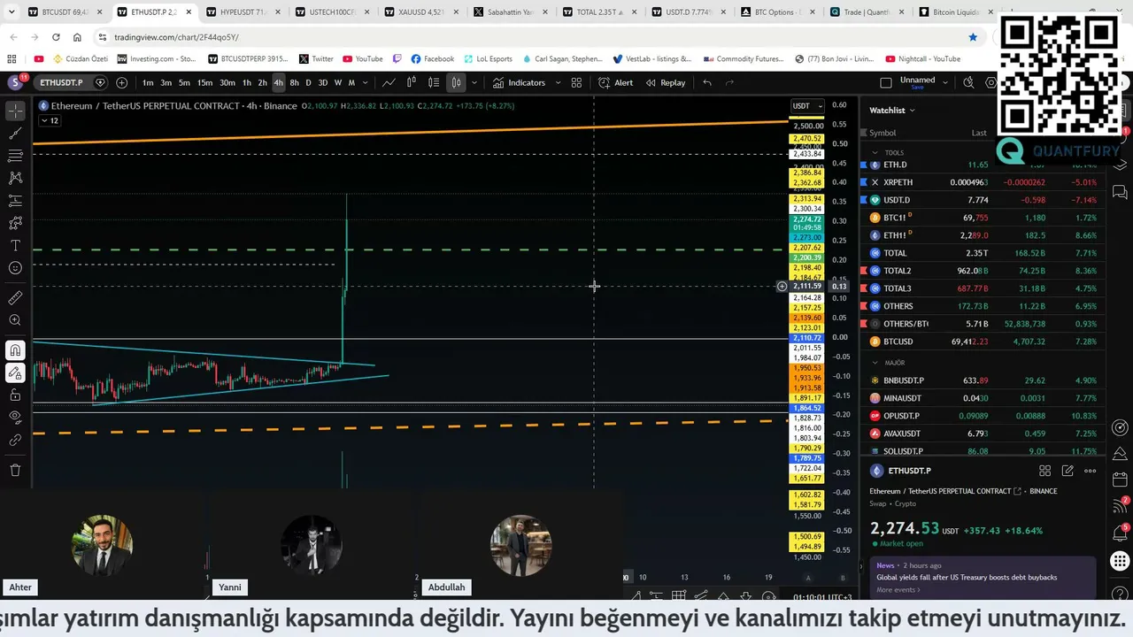This screenshot has width=1133, height=637.
Task: Open the apps grid round button
Action: [x=1120, y=561]
